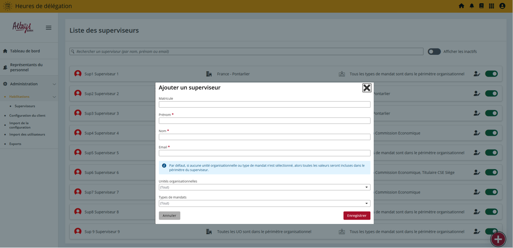Edit Sup1 Superviseur 1 user icon
The image size is (513, 248).
476,74
